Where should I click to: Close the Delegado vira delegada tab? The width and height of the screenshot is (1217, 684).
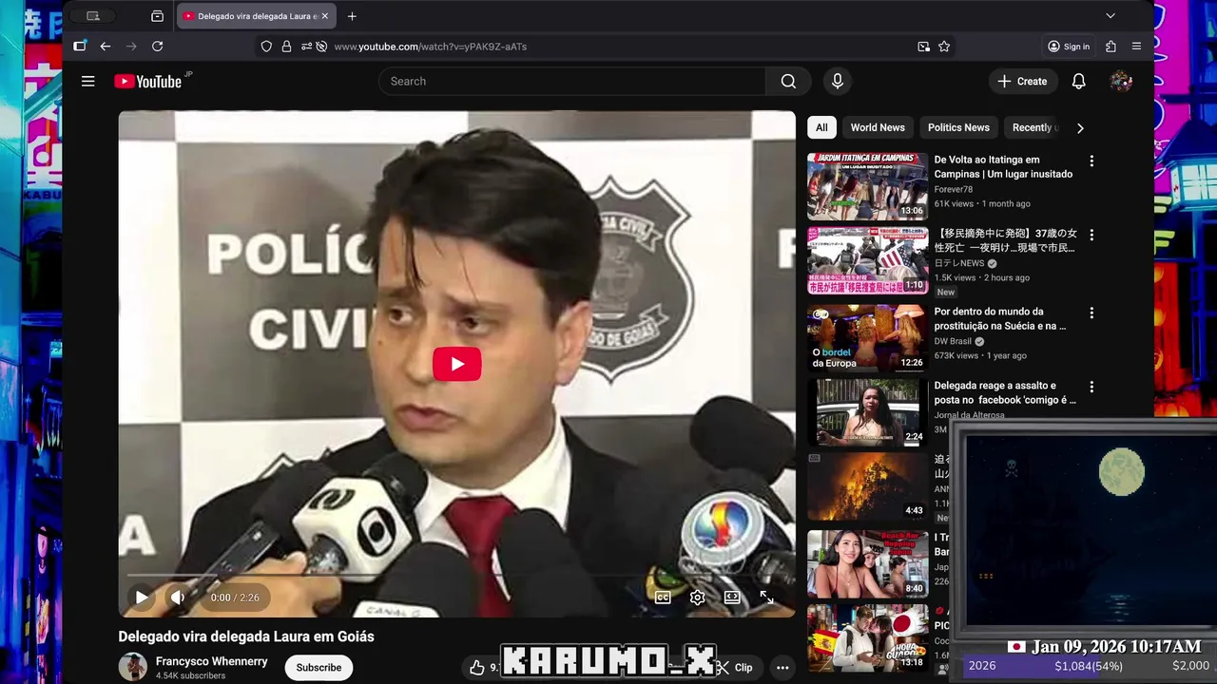coord(324,16)
